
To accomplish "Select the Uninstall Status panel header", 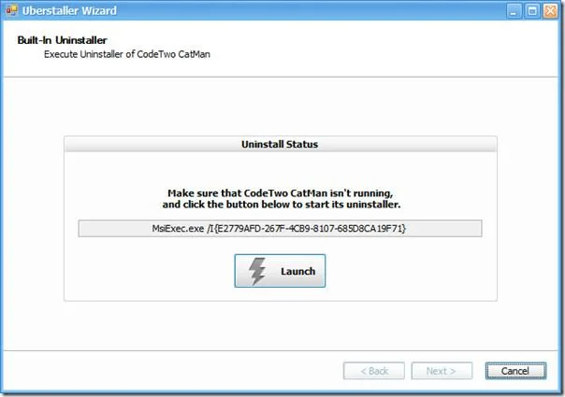I will point(281,144).
